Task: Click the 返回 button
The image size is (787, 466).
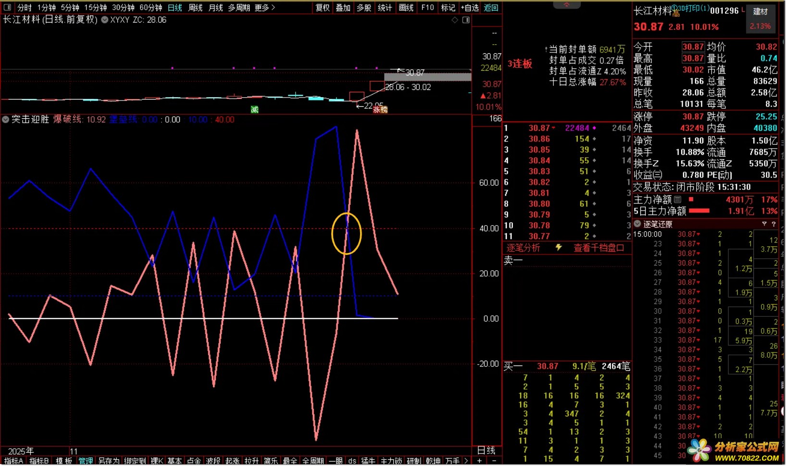Action: coord(491,8)
